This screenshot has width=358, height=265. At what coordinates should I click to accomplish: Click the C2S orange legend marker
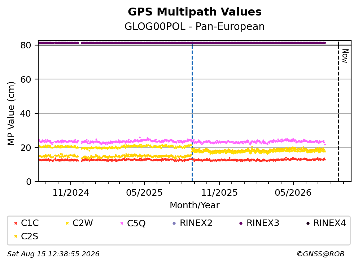click(x=16, y=236)
